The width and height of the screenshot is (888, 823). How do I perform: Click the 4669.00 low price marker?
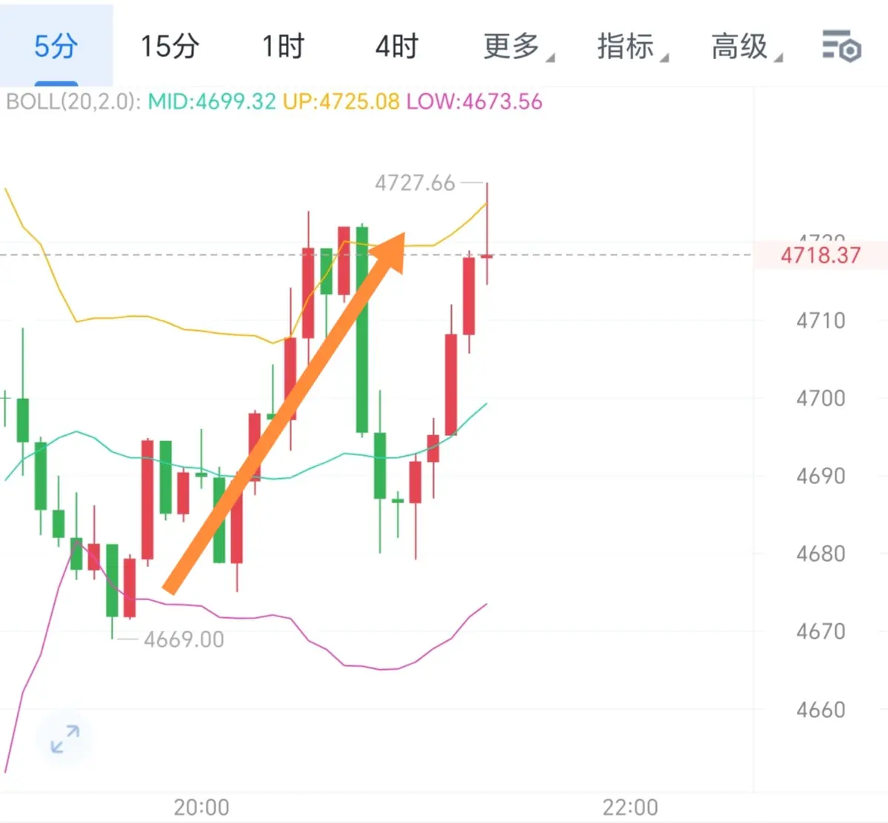184,639
